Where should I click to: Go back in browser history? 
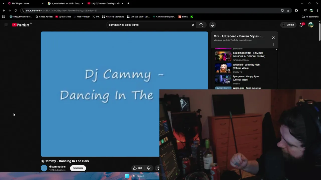(x=4, y=10)
